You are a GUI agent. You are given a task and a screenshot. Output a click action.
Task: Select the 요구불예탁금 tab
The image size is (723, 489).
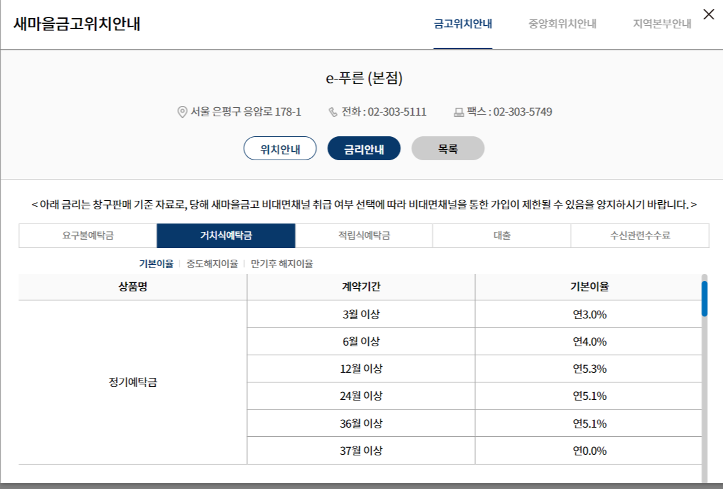coord(88,236)
